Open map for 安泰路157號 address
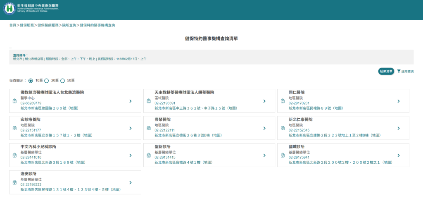Image resolution: width=423 pixels, height=201 pixels. tap(56, 135)
